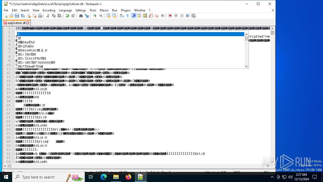Start macro recording with red dot
323x182 pixels.
point(170,16)
